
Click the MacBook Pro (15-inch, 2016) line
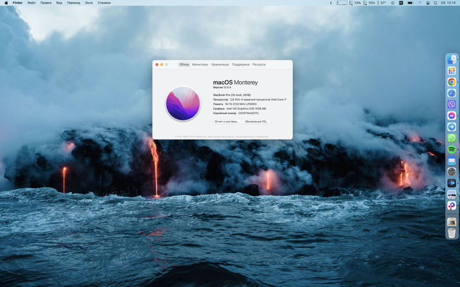pyautogui.click(x=232, y=95)
